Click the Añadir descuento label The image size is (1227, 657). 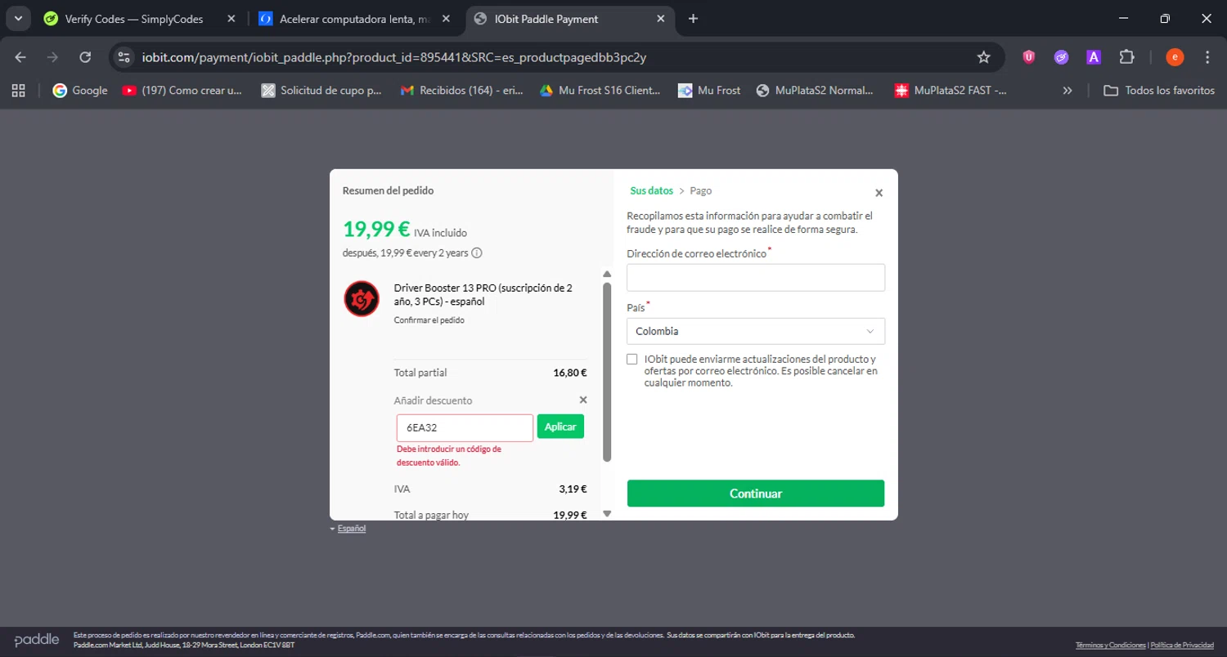[433, 400]
